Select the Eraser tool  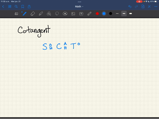pyautogui.click(x=33, y=14)
